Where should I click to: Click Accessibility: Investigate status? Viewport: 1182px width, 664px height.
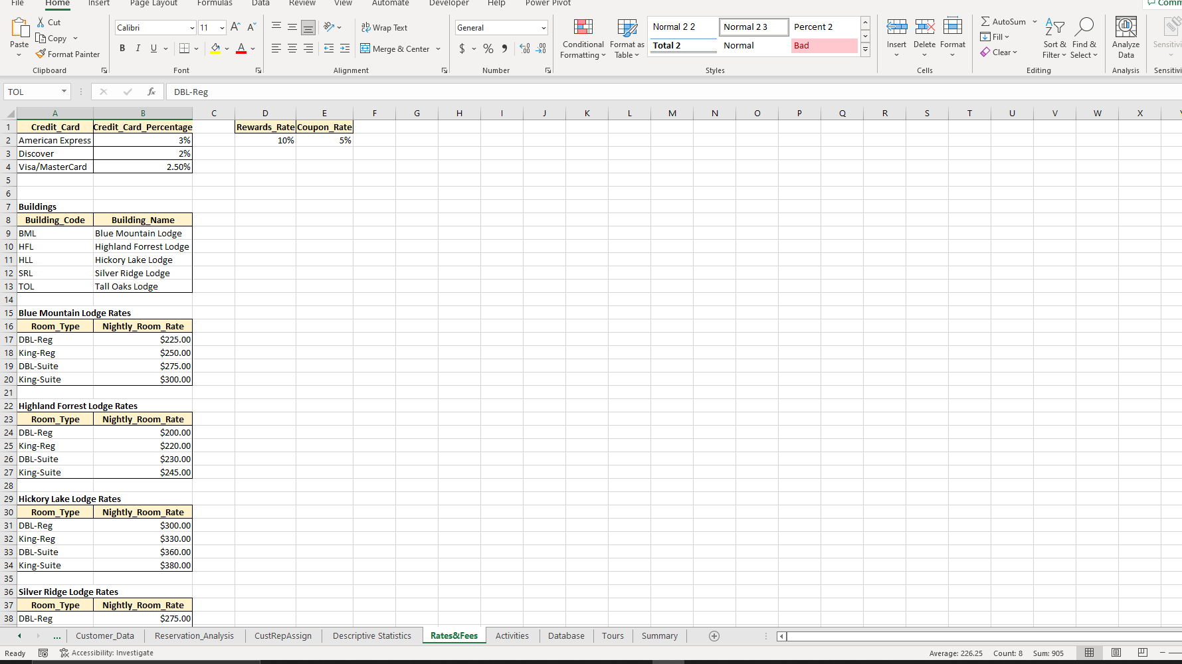pos(106,653)
